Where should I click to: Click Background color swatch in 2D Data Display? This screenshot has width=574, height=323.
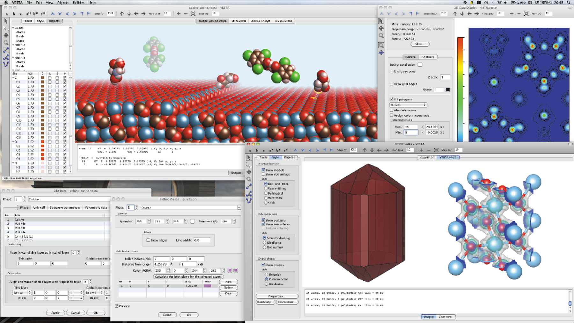pos(420,65)
